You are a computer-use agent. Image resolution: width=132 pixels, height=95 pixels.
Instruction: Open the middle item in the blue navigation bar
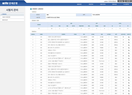point(103,4)
